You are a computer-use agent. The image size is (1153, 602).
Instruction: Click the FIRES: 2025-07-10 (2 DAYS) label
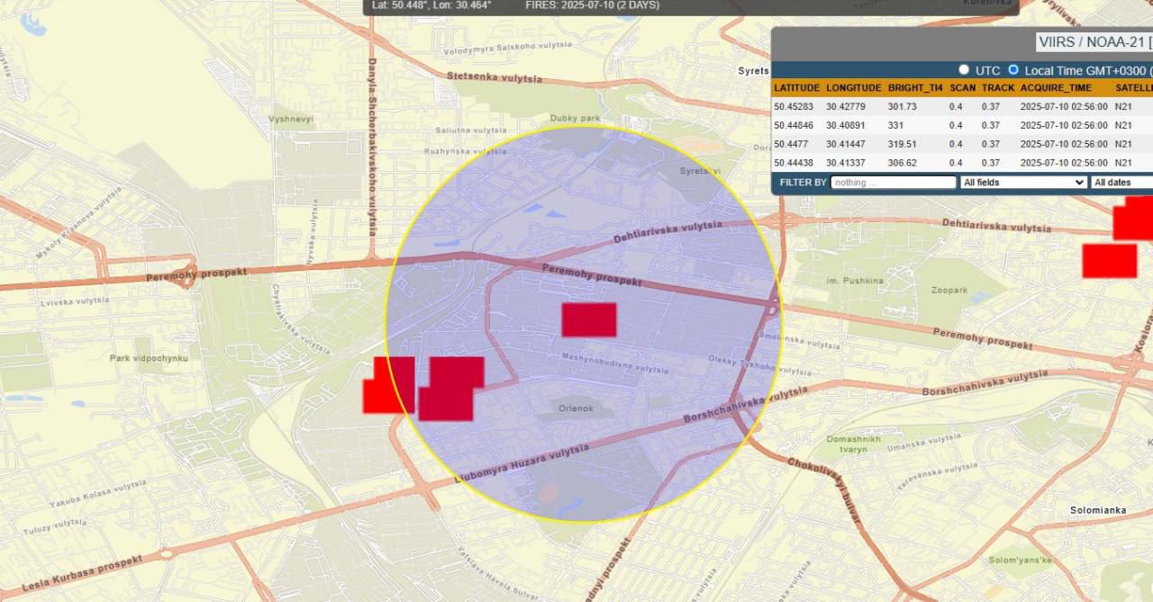click(592, 5)
